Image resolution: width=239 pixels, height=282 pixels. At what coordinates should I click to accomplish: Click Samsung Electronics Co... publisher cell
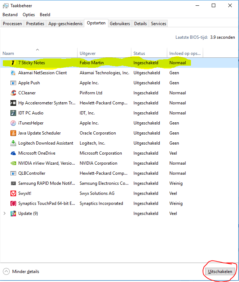click(104, 183)
